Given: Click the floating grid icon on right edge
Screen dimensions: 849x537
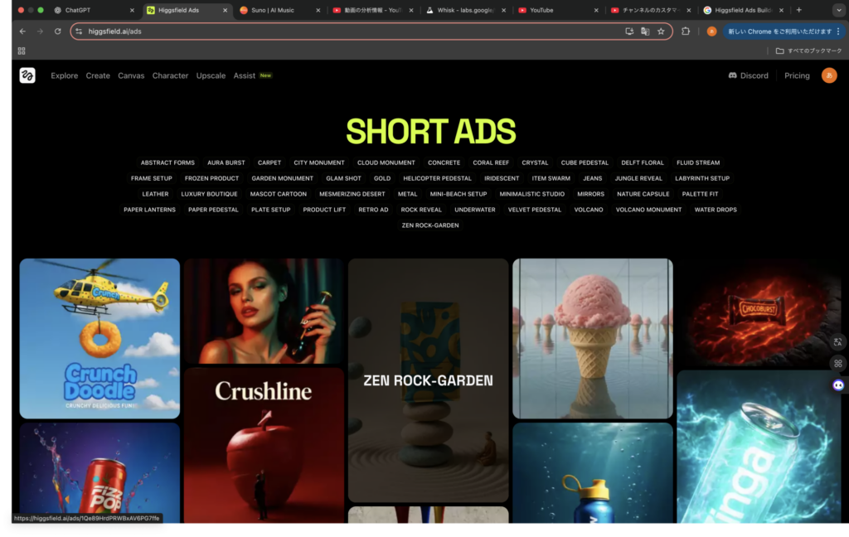Looking at the screenshot, I should pyautogui.click(x=838, y=363).
